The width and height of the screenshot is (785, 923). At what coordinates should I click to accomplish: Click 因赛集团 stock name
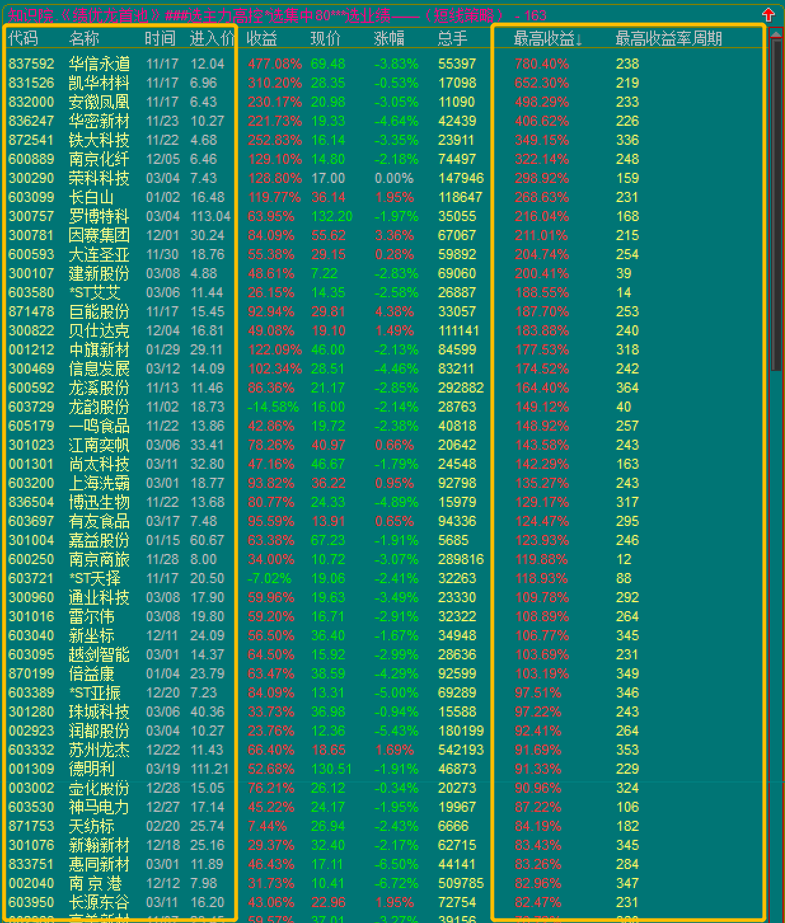click(100, 235)
